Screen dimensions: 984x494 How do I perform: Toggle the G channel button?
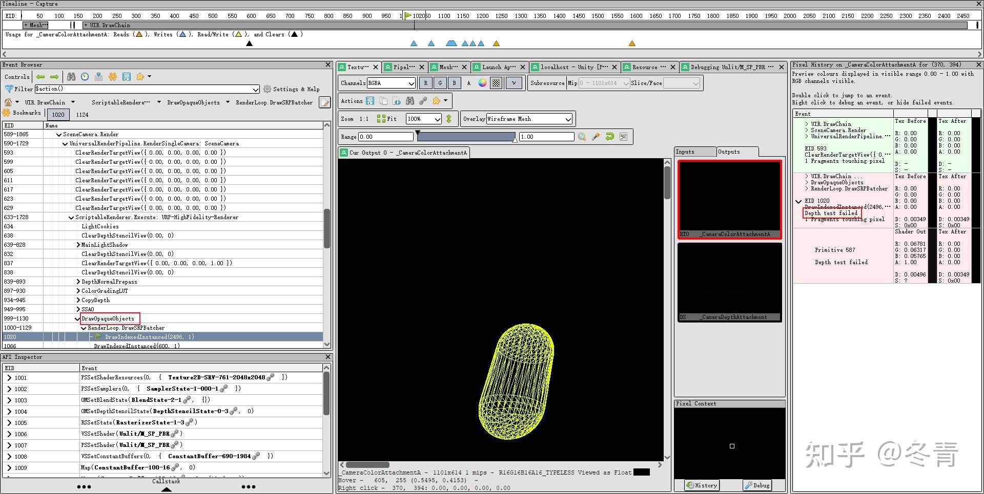tap(440, 83)
